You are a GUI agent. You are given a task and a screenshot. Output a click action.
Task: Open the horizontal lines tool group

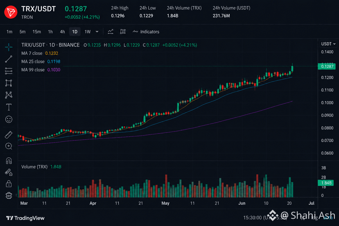click(9, 71)
